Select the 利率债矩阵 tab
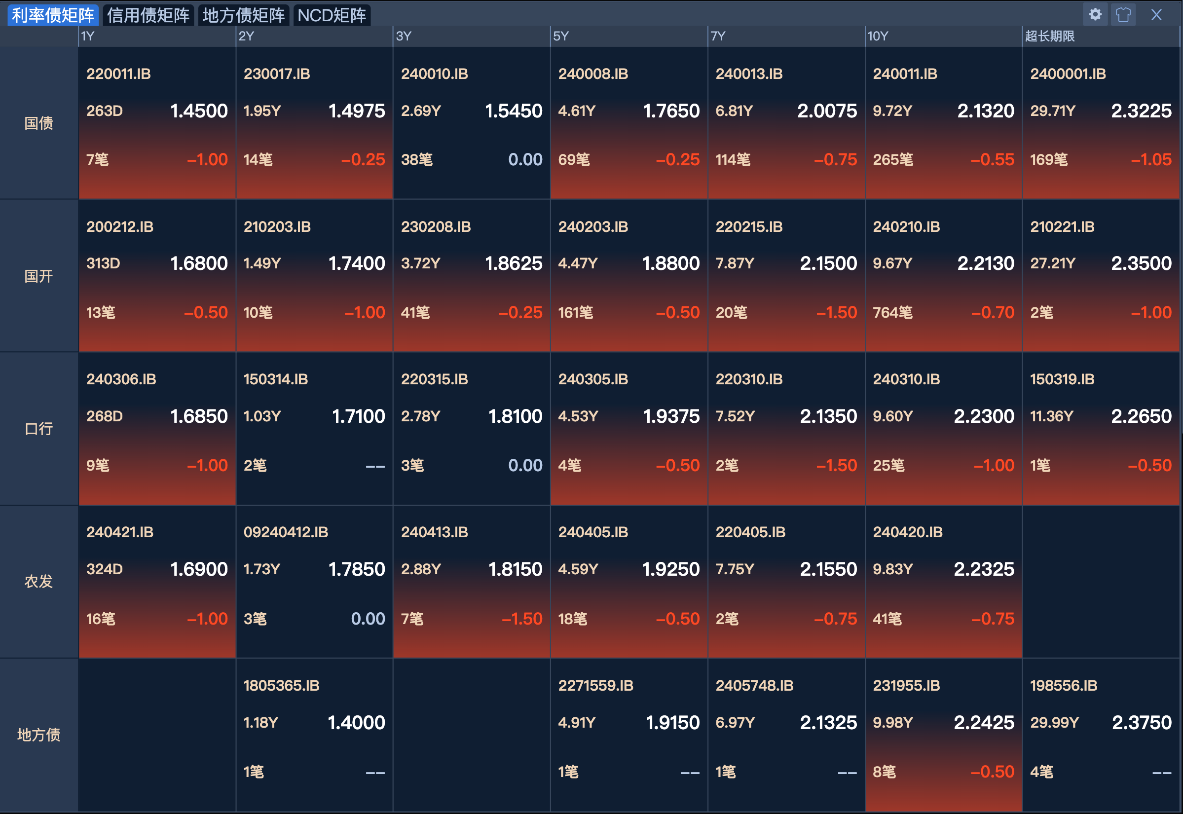Viewport: 1183px width, 814px height. pyautogui.click(x=52, y=15)
